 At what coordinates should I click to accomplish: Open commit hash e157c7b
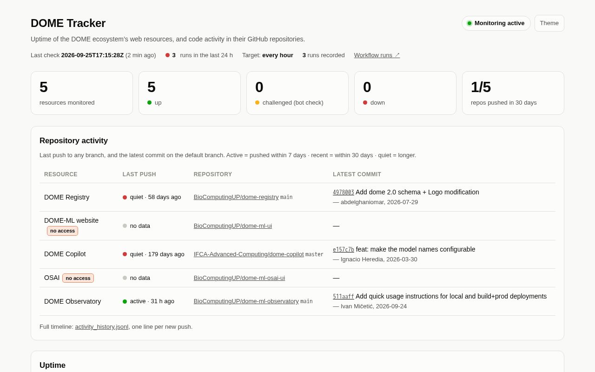[x=344, y=250]
